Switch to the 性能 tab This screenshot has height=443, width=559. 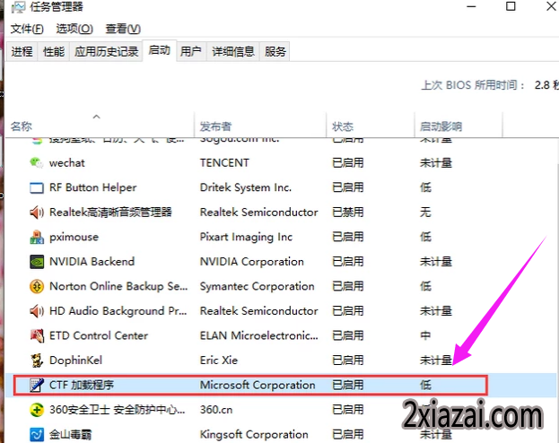54,52
